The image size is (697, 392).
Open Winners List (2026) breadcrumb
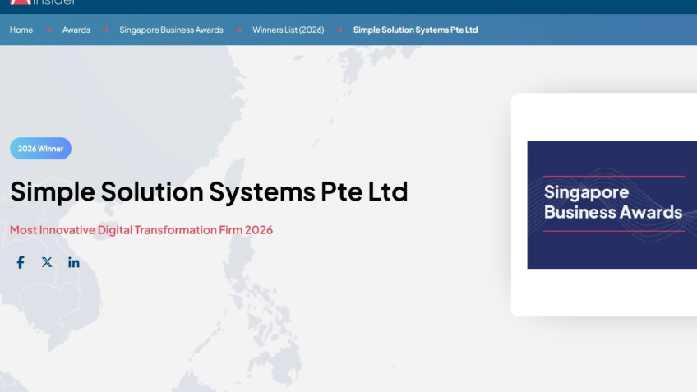(288, 30)
